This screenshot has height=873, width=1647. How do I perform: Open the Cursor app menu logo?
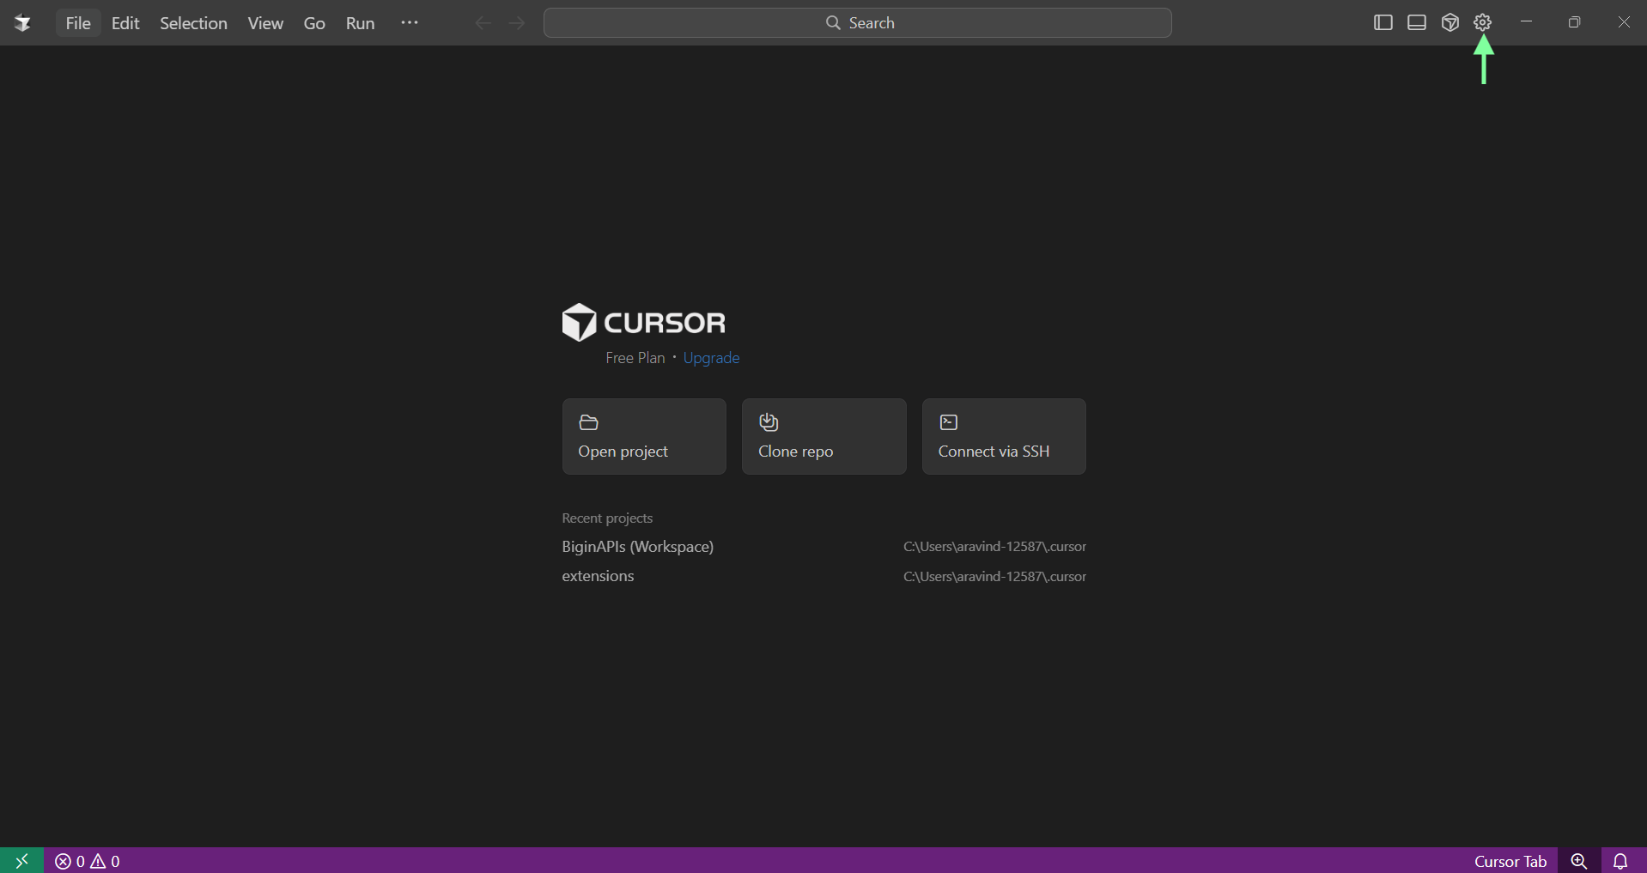tap(23, 23)
